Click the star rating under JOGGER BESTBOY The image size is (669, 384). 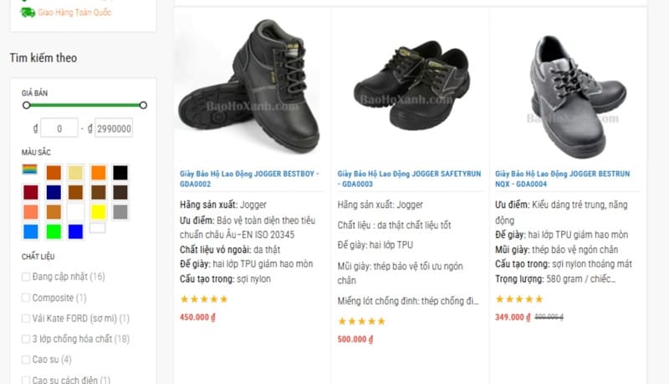(x=204, y=299)
